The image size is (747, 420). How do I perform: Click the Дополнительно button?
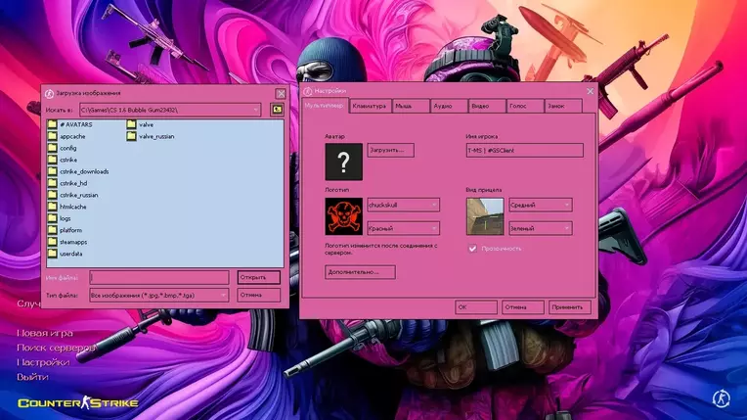pos(360,272)
